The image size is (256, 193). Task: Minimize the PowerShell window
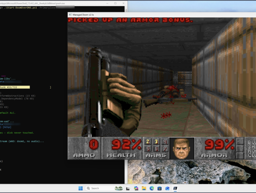[x=107, y=3]
